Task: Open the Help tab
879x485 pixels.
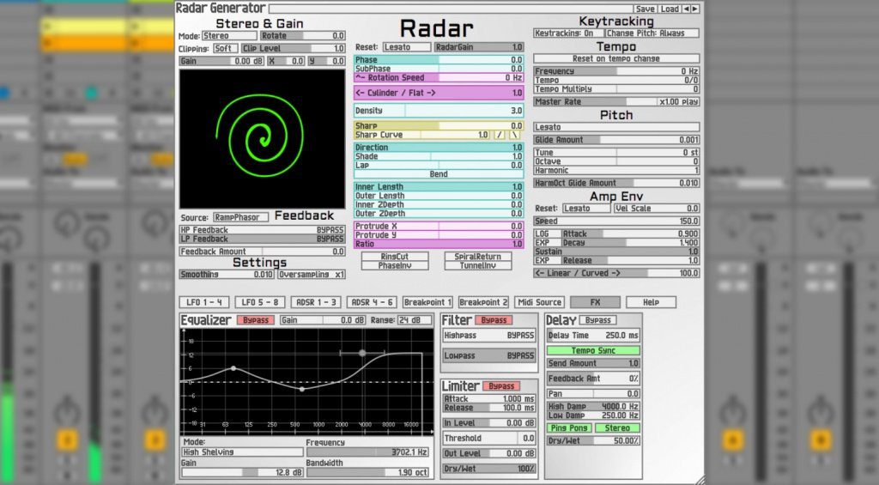Action: (x=651, y=302)
